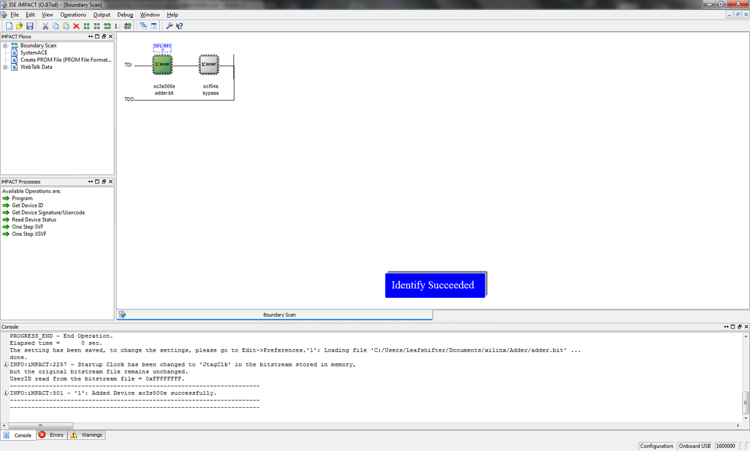This screenshot has height=451, width=750.
Task: Open settings with the wrench icon
Action: pyautogui.click(x=169, y=26)
